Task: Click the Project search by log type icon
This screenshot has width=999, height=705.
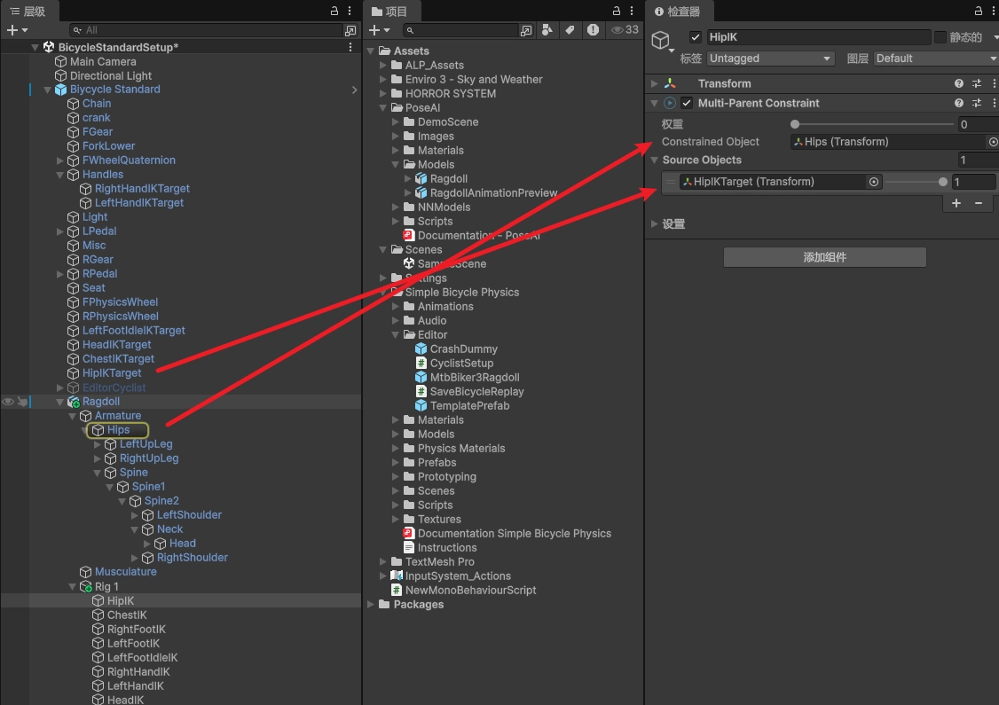Action: 593,30
